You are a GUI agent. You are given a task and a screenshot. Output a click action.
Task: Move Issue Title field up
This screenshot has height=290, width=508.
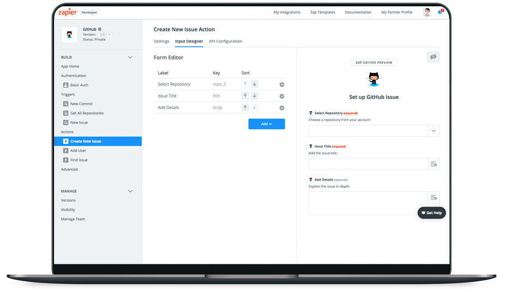(245, 96)
